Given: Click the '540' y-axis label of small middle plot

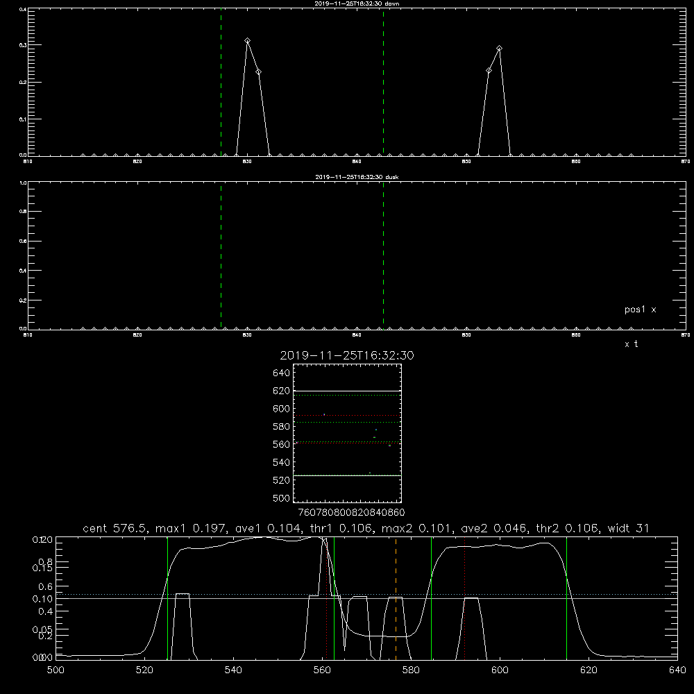Looking at the screenshot, I should (x=282, y=462).
